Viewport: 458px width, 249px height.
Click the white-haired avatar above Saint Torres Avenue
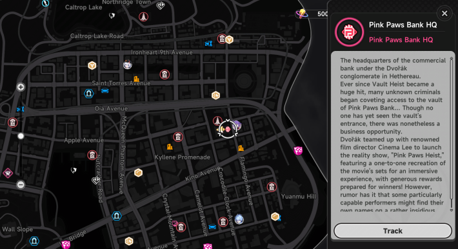click(x=127, y=65)
